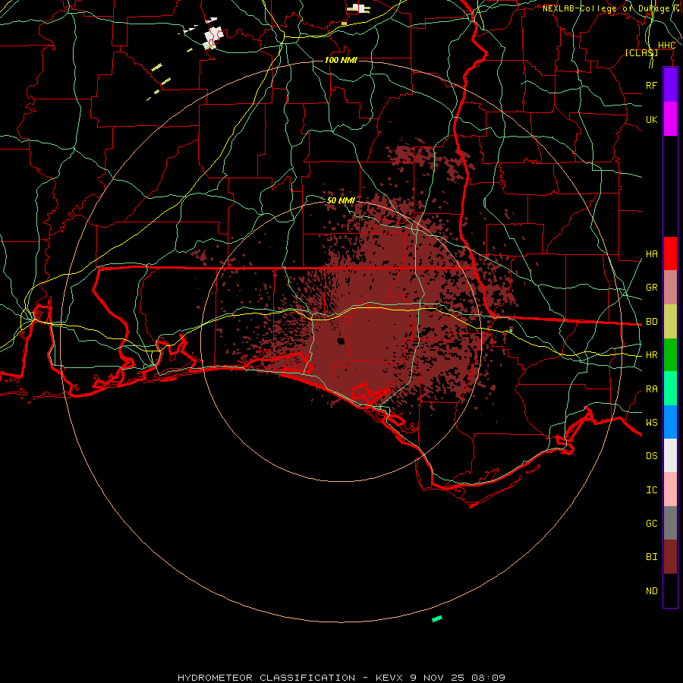Click the BI brown legend swatch

[x=670, y=557]
